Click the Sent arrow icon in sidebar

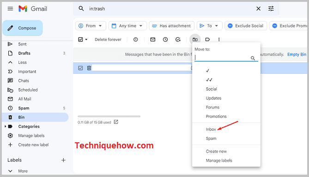point(10,44)
